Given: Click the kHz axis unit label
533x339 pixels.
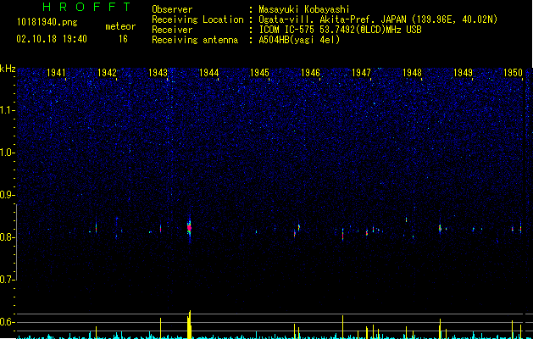Looking at the screenshot, I should (8, 69).
